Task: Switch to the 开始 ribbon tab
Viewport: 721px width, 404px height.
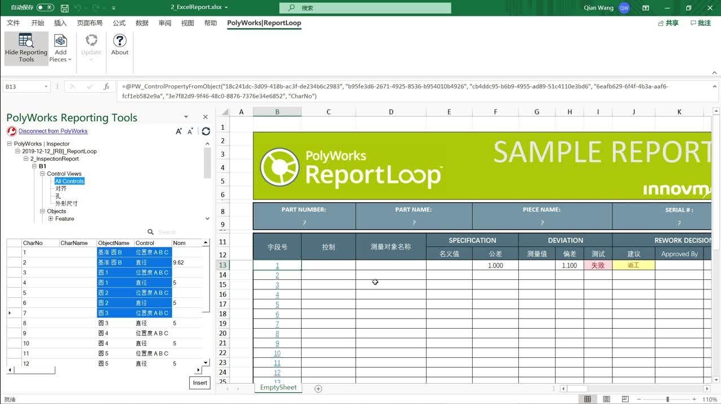Action: (x=38, y=23)
